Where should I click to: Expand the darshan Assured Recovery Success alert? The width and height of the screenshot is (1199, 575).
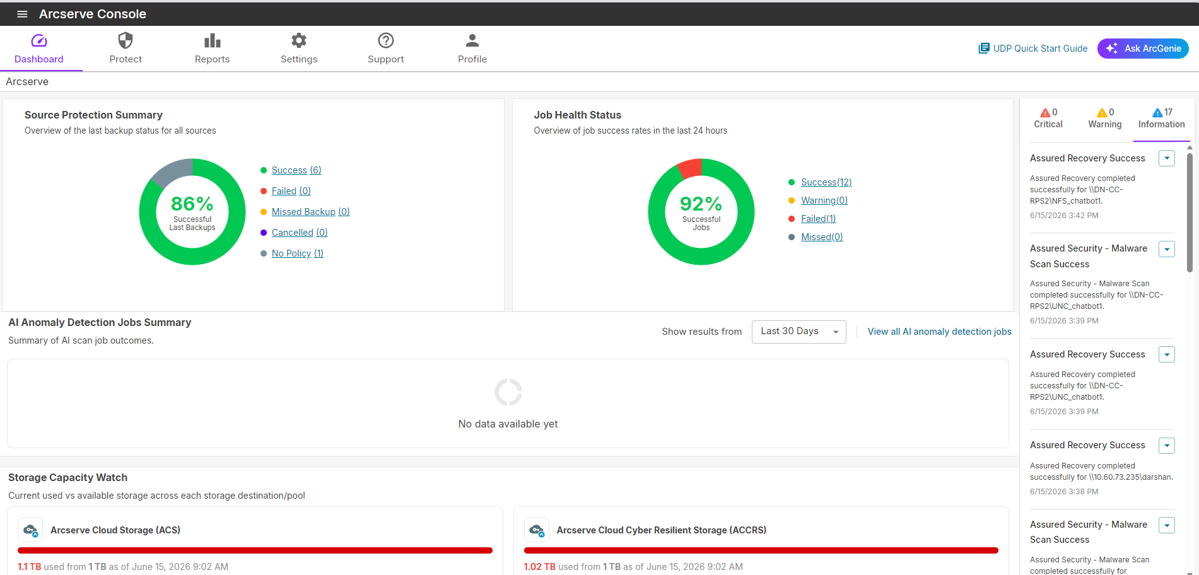pos(1167,446)
